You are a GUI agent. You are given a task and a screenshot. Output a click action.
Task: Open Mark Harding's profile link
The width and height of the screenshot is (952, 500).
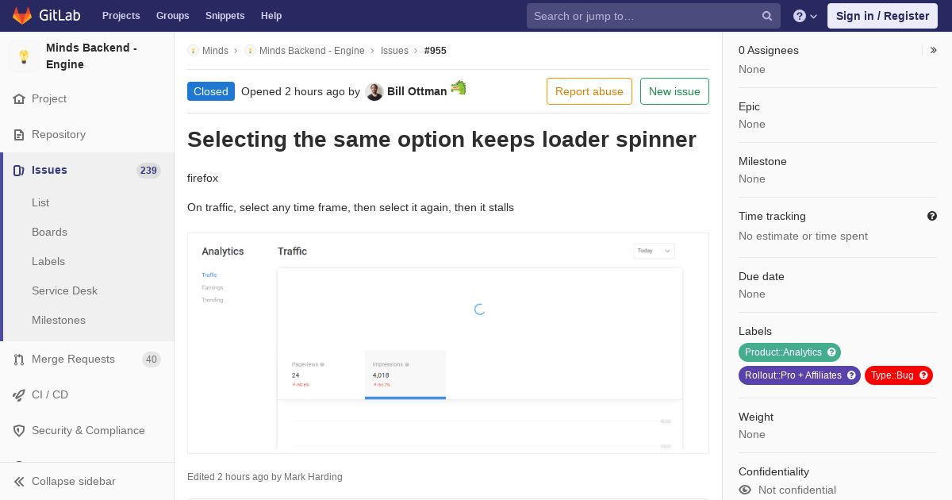coord(313,477)
